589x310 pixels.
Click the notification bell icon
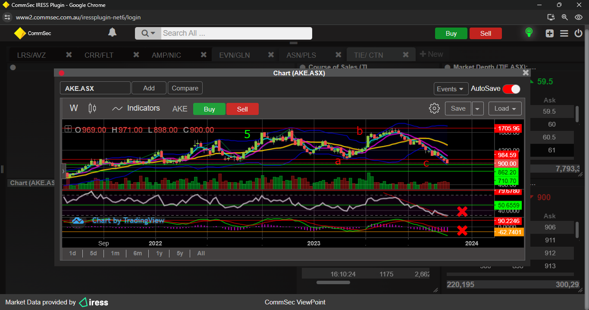click(x=112, y=33)
